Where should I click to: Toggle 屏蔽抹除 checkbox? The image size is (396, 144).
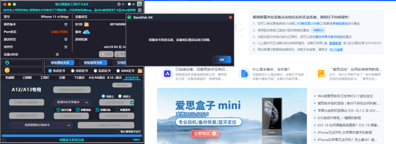coord(97,110)
